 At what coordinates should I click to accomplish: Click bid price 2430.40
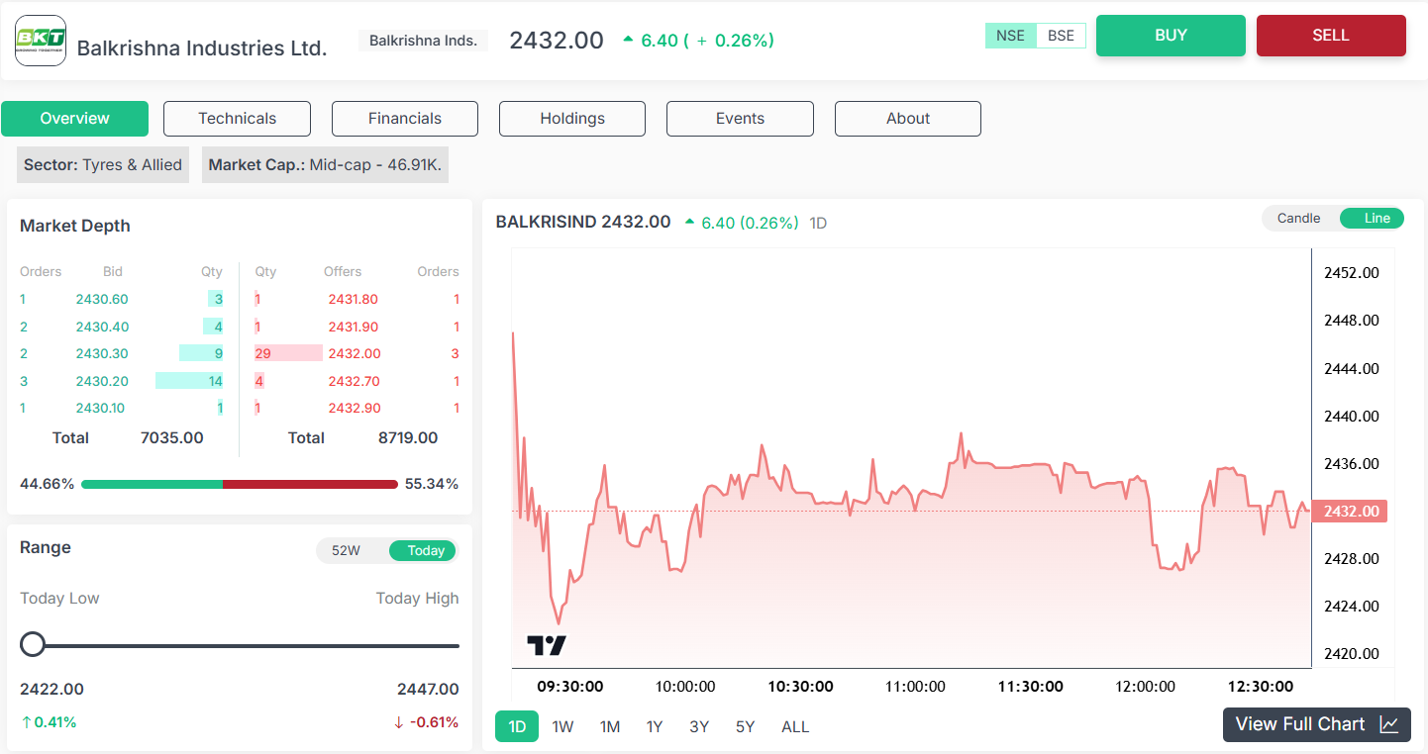[102, 327]
